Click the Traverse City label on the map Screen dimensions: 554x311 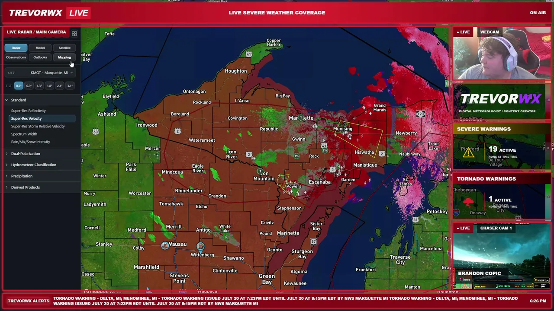400,260
